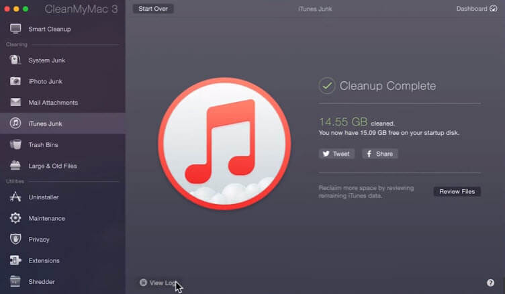Click the CleanMyMac 3 title
Screen dimensions: 505x294
pos(81,9)
